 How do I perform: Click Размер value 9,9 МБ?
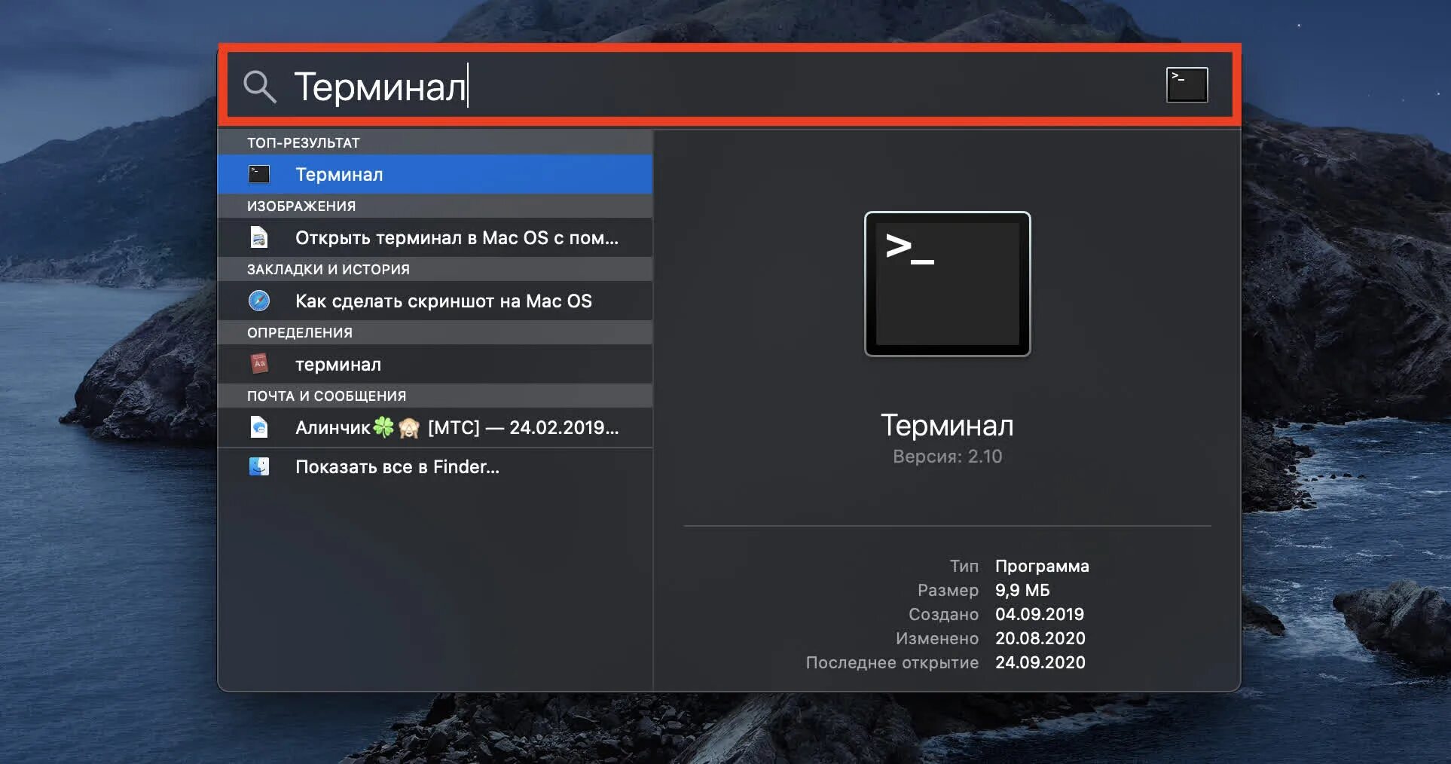pos(1022,590)
